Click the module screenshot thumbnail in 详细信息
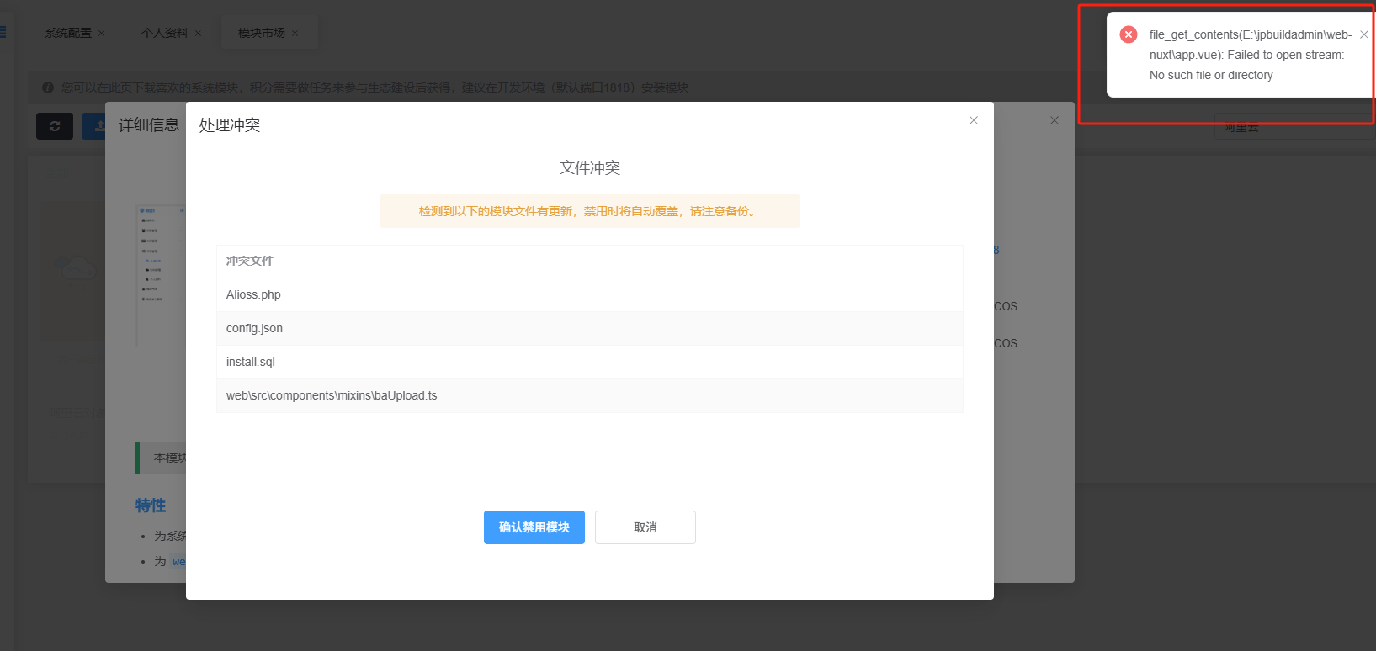Viewport: 1376px width, 651px height. pos(161,275)
